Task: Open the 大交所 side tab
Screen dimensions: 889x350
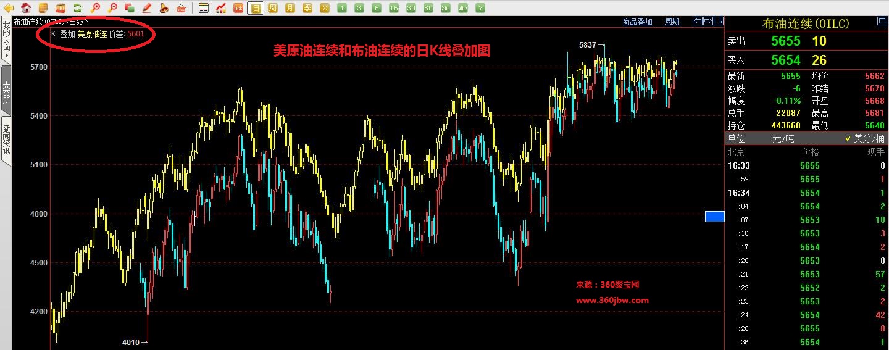Action: [6, 91]
